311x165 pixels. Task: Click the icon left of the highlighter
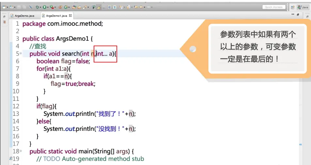click(93, 7)
